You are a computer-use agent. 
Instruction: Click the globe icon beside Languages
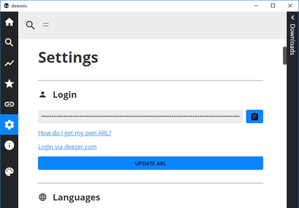[x=42, y=197]
